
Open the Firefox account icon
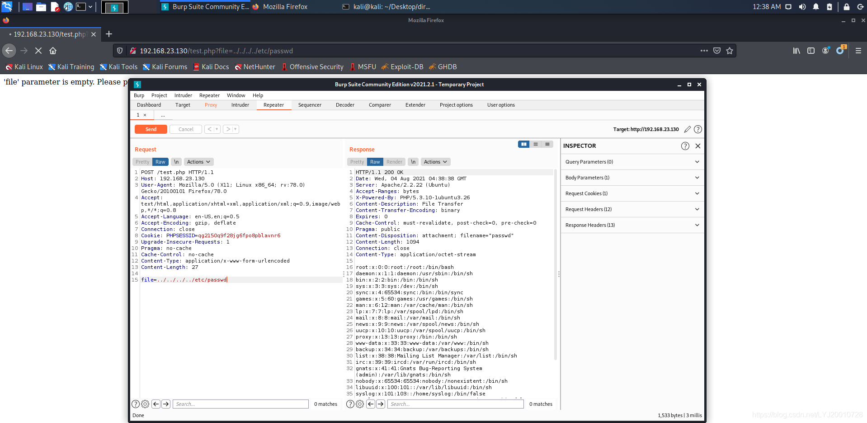pos(825,51)
